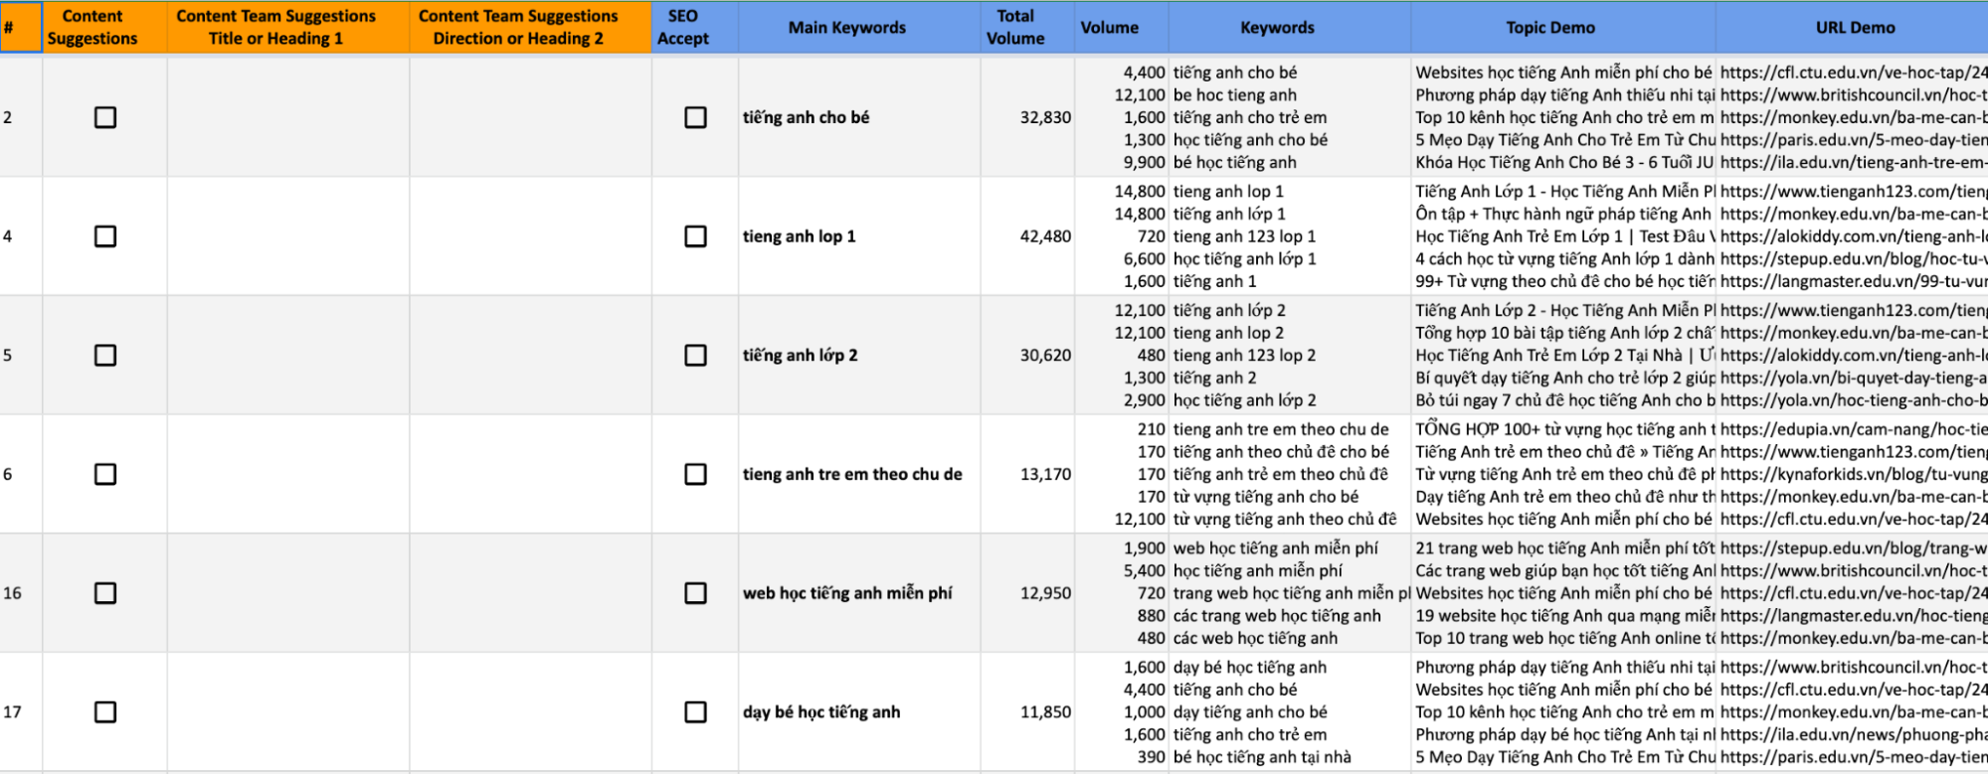1988x774 pixels.
Task: Enable SEO Accept for "tieng anh lop 1"
Action: click(x=695, y=236)
